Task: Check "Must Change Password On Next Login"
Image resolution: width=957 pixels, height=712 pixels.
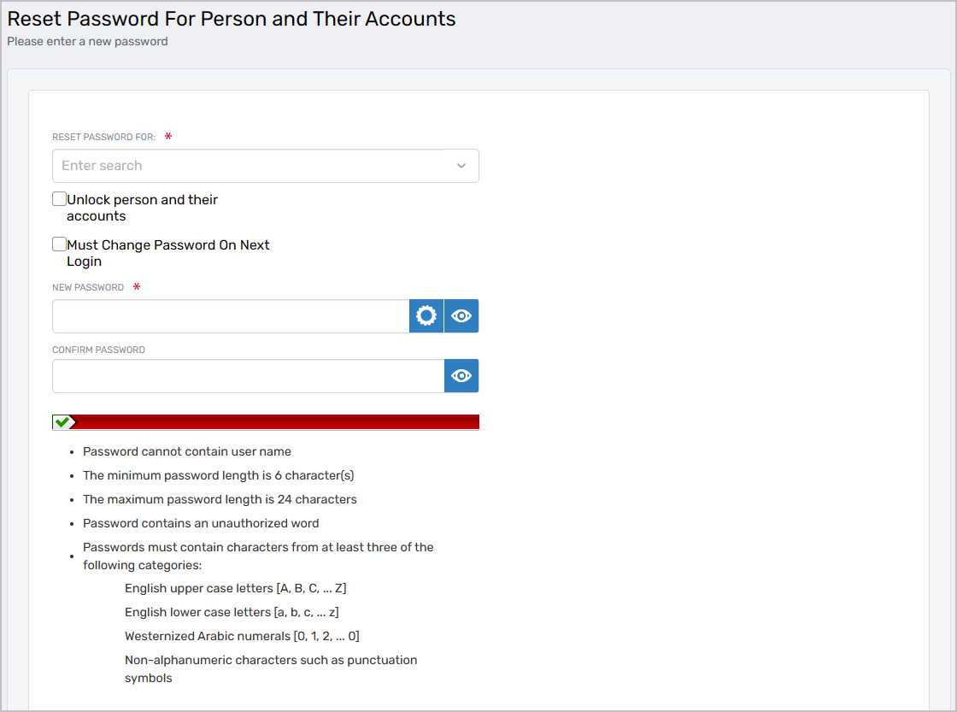Action: pyautogui.click(x=59, y=244)
